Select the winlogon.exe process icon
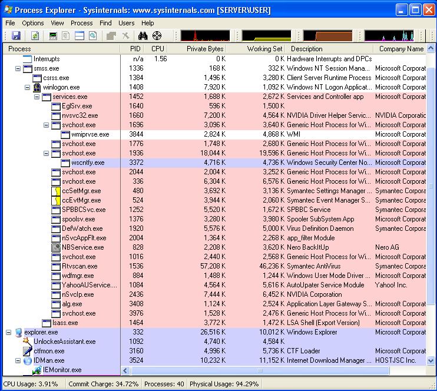 pos(37,87)
